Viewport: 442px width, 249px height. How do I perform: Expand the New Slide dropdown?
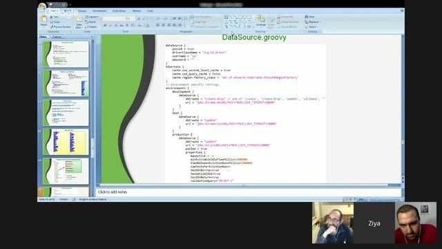coord(79,26)
